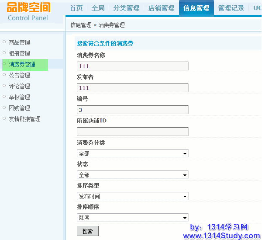Select 消费券管理 in the sidebar

22,64
